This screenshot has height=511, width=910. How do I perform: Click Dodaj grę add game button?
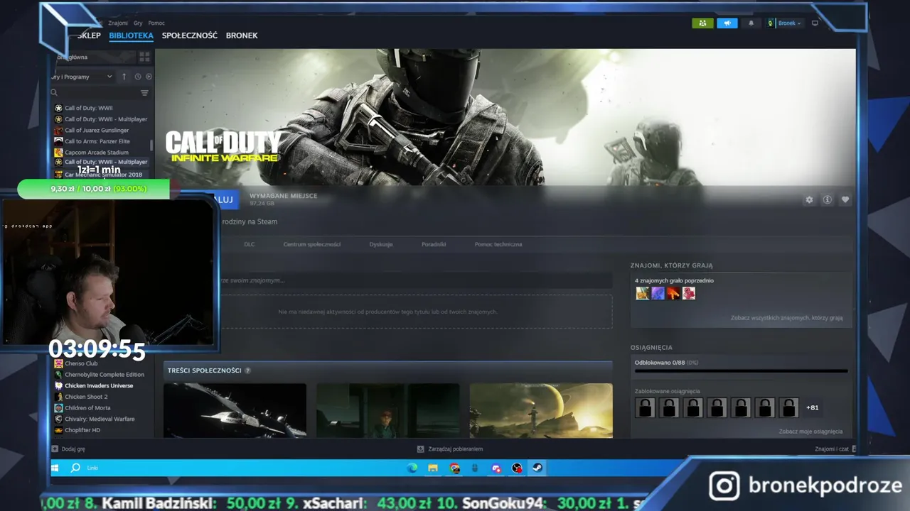(x=68, y=449)
